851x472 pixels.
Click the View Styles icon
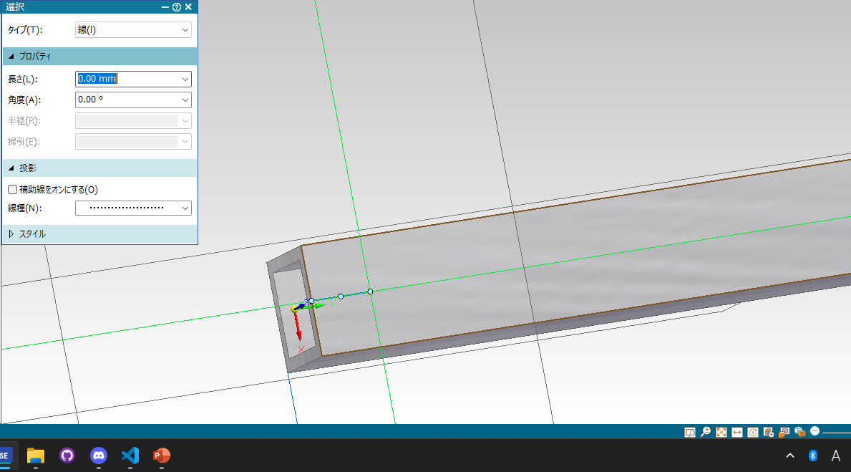784,432
